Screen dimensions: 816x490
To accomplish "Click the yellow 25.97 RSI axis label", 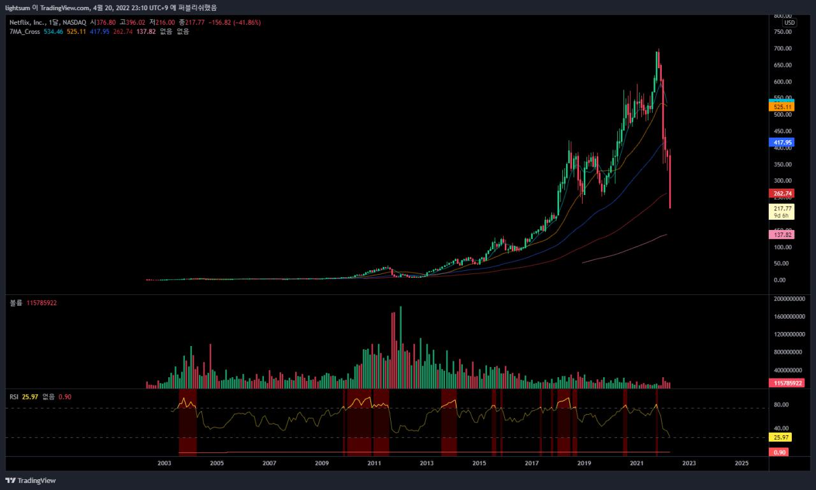I will pos(781,437).
